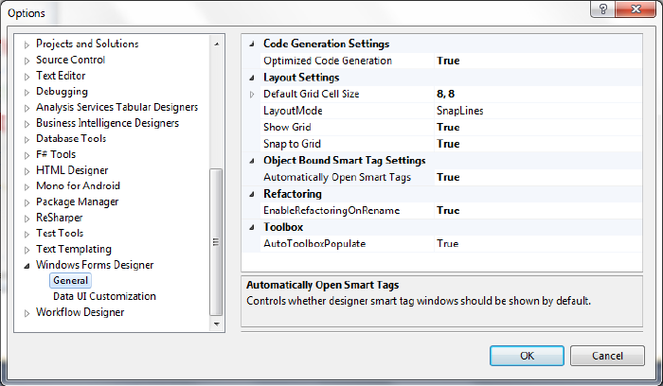The height and width of the screenshot is (386, 663).
Task: Select the Automatically Open Smart Tags value
Action: tap(538, 177)
